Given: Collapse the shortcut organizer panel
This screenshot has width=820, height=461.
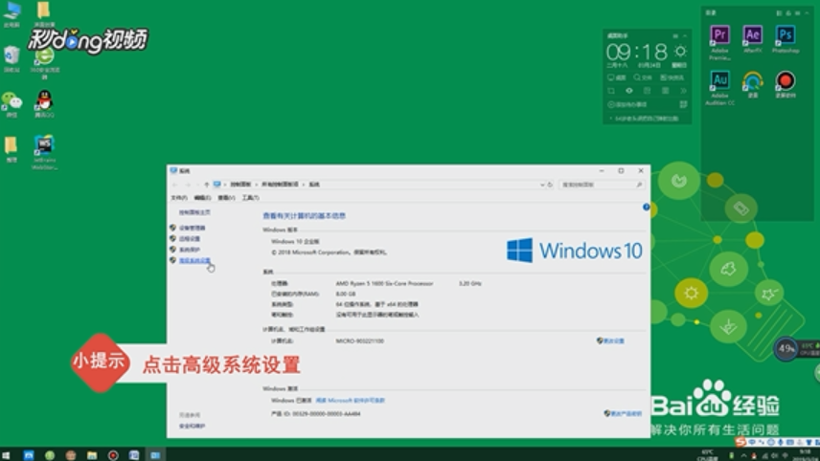Looking at the screenshot, I should 807,12.
